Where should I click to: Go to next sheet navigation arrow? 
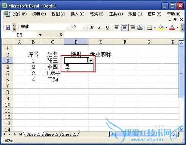[x=15, y=134]
